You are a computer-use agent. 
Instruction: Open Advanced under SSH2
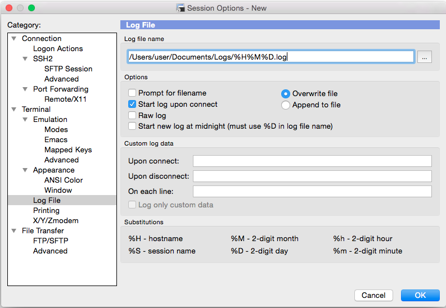pos(61,79)
